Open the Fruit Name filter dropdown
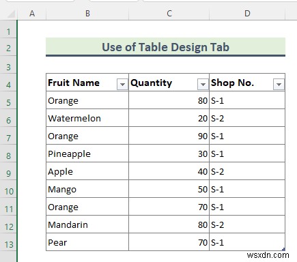 tap(122, 85)
